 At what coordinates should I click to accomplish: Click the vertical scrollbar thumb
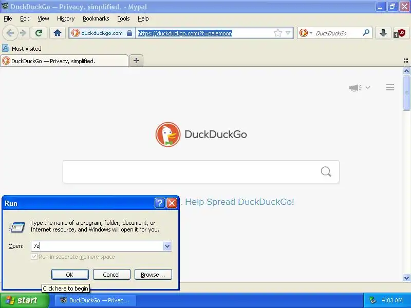click(x=406, y=93)
